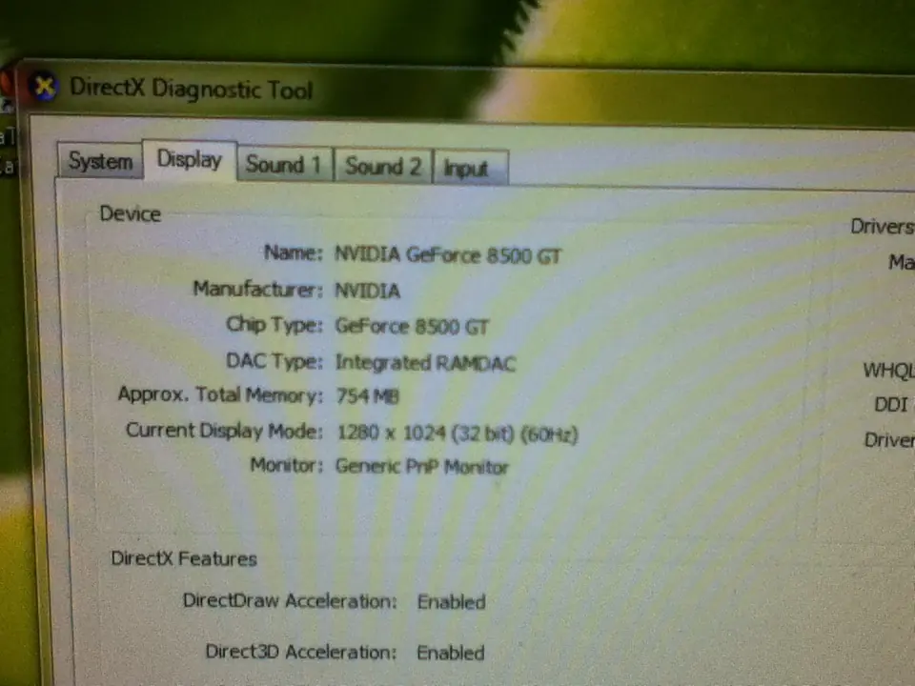Switch to the System tab
The width and height of the screenshot is (915, 686).
pos(100,160)
